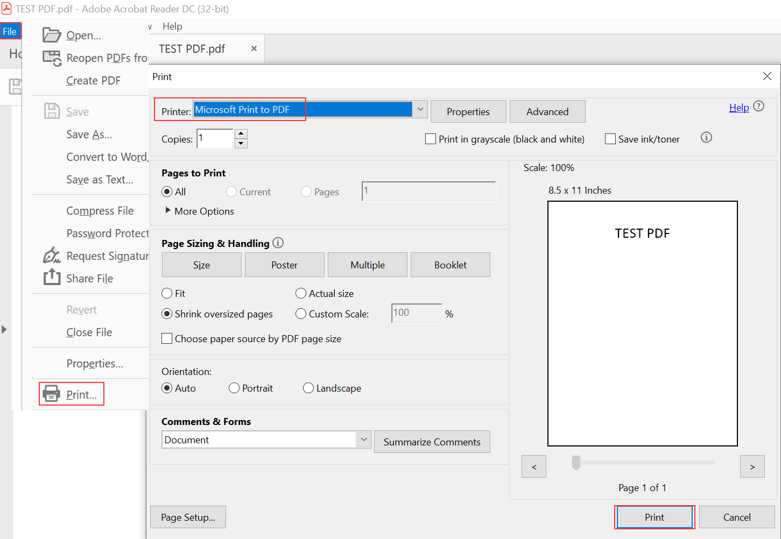Check Choose paper source by PDF page size

(x=167, y=339)
